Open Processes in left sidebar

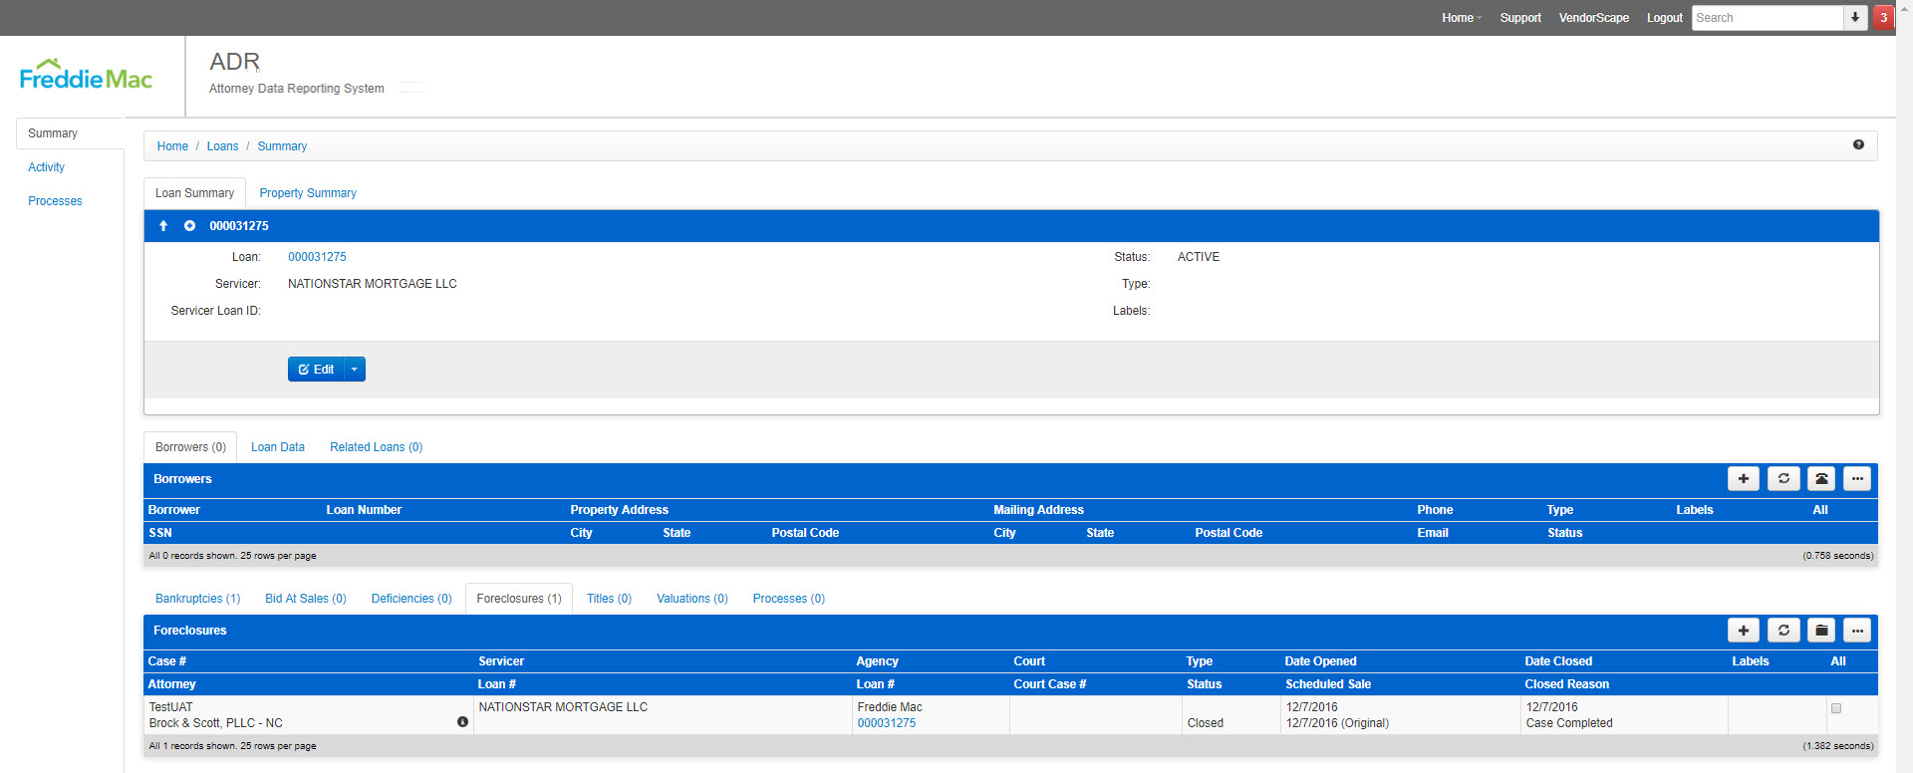[55, 201]
